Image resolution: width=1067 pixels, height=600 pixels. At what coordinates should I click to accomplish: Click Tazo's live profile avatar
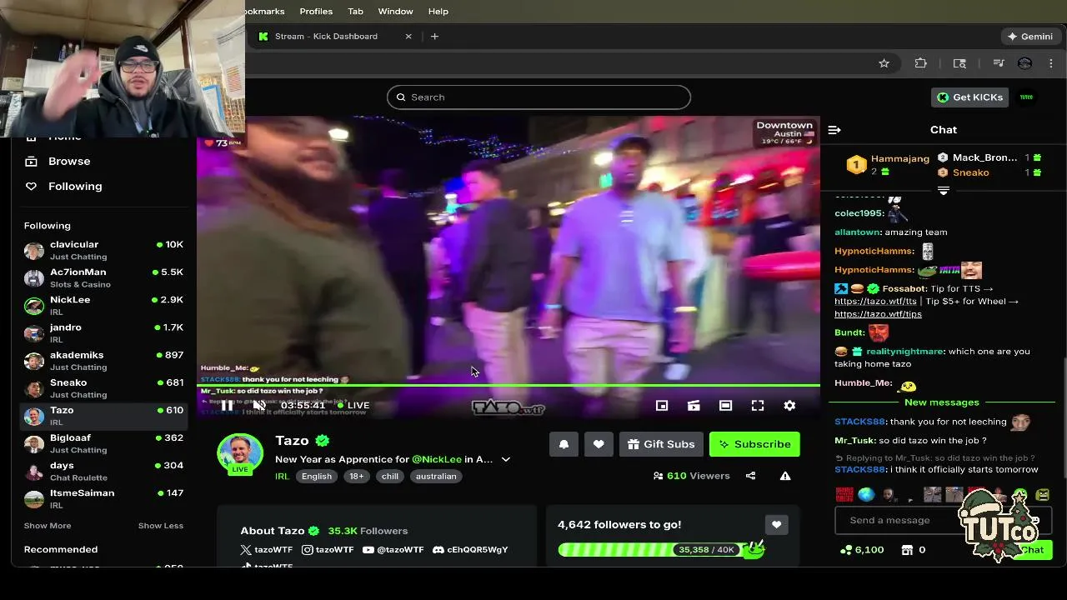[x=240, y=453]
